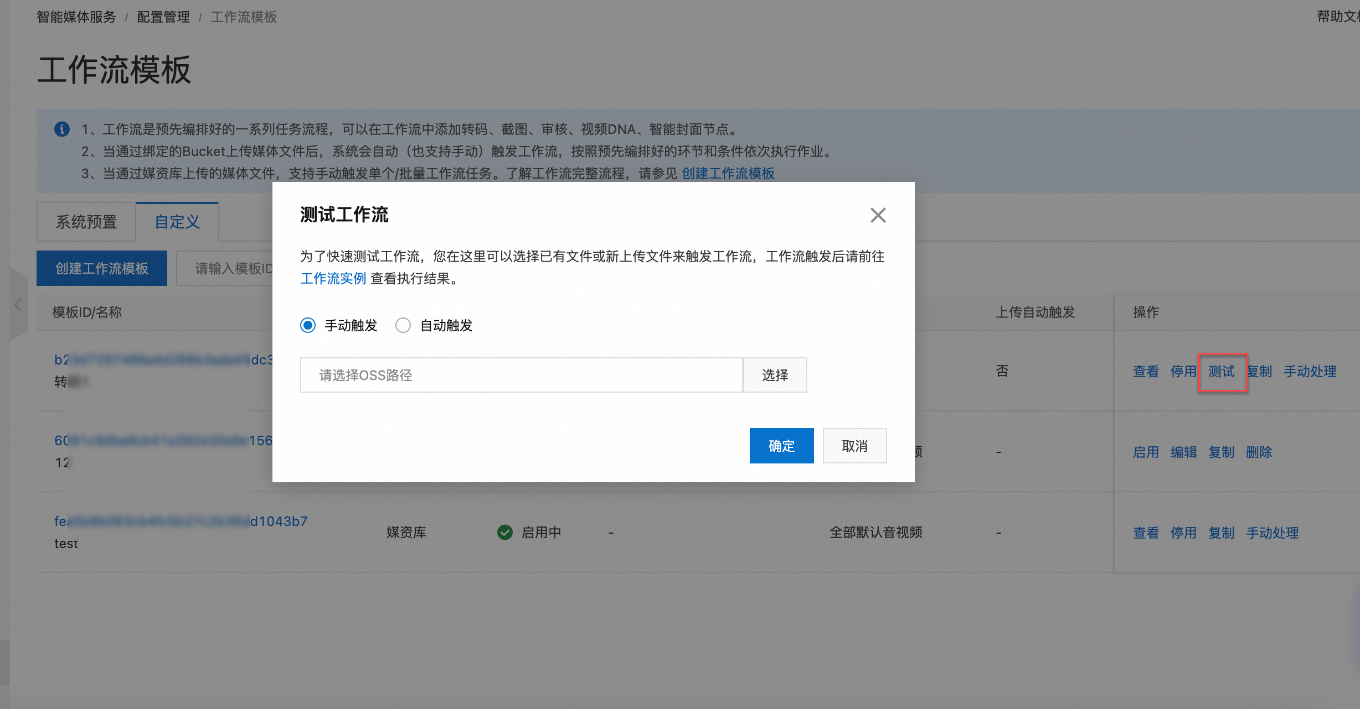Viewport: 1360px width, 709px height.
Task: Confirm with the blue 确定 button
Action: (781, 446)
